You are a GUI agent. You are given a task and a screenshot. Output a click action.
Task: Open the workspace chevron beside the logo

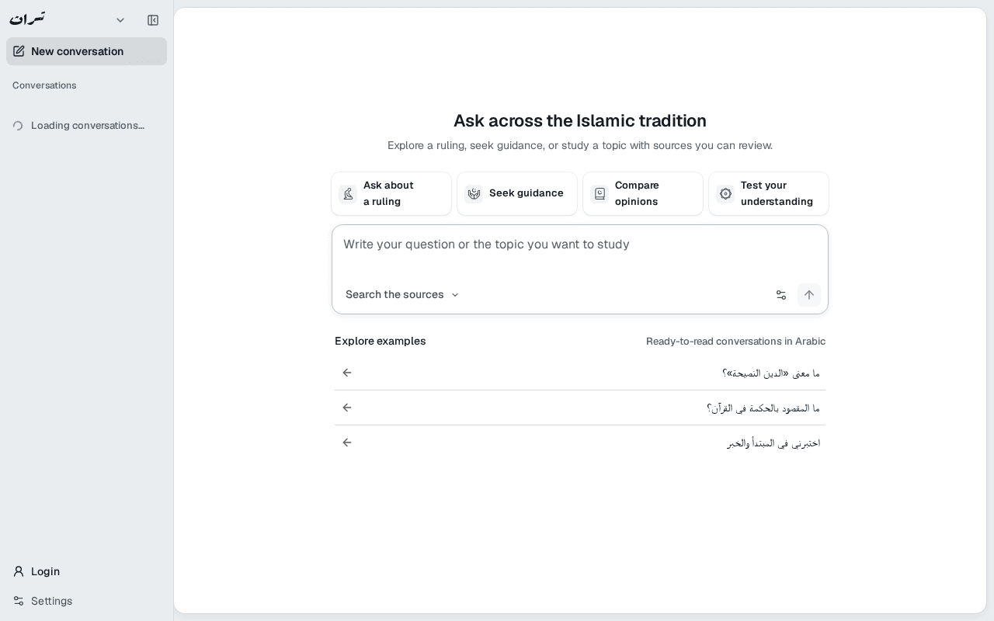point(120,20)
